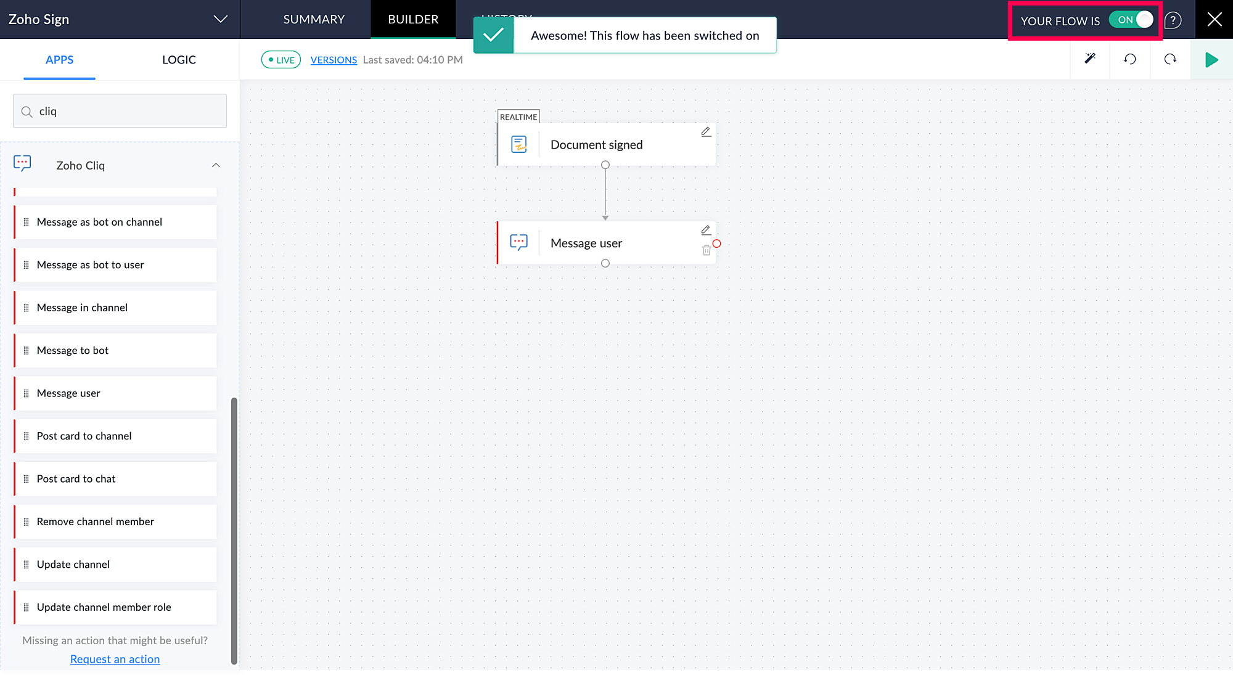1233x675 pixels.
Task: Open the help question mark icon
Action: [1173, 20]
